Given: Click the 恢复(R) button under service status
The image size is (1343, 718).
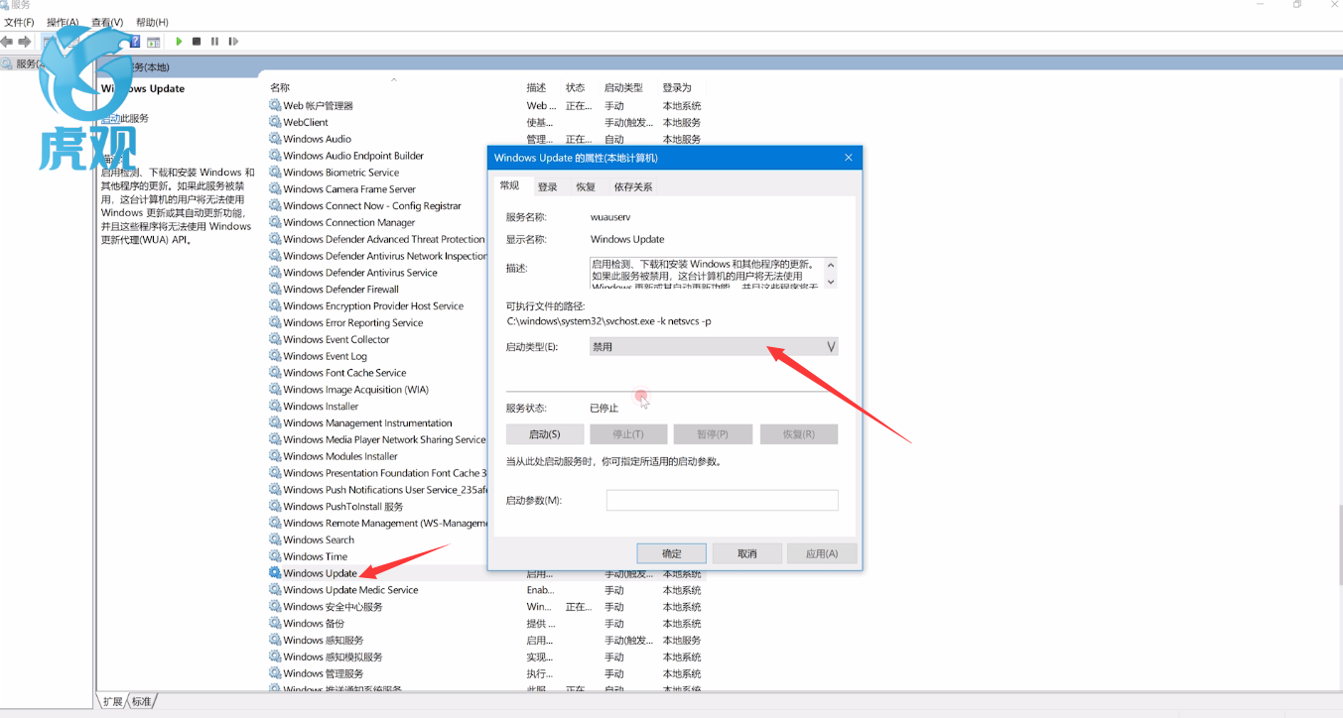Looking at the screenshot, I should coord(799,434).
